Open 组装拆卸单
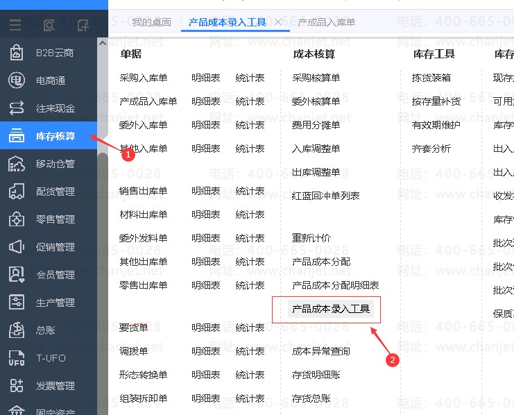514x415 pixels. [144, 398]
